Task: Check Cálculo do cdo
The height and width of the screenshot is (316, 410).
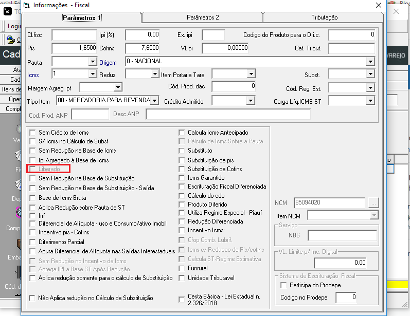Action: (182, 196)
